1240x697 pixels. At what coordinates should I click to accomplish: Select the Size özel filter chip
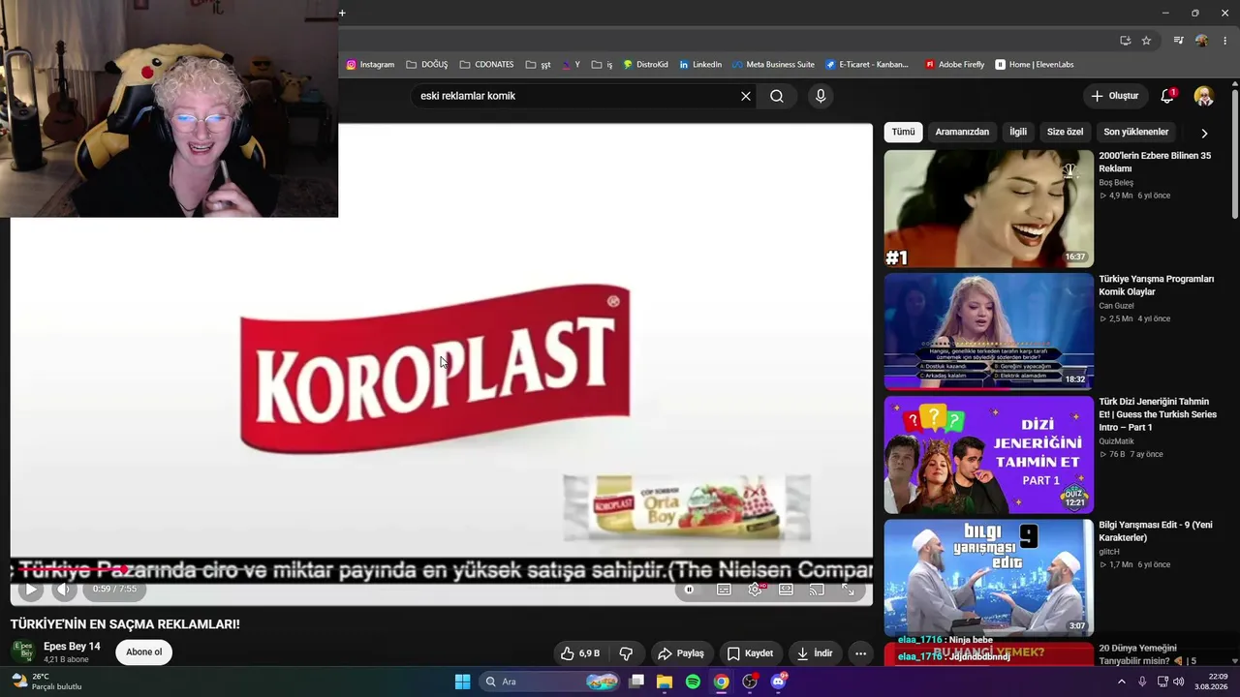coord(1065,132)
